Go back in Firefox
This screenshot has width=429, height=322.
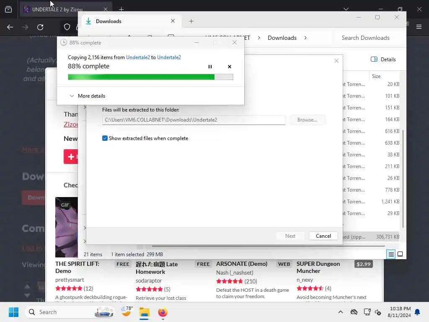pyautogui.click(x=10, y=27)
